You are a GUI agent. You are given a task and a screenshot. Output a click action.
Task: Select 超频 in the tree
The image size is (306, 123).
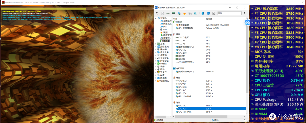tap(164, 32)
